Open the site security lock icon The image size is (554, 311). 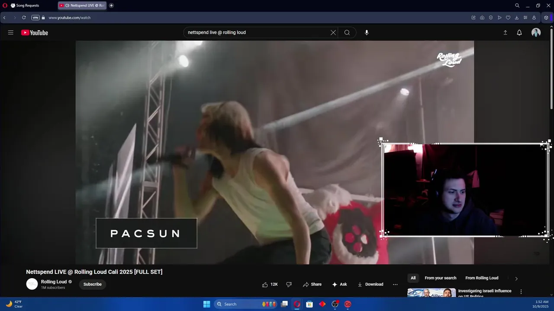(43, 18)
